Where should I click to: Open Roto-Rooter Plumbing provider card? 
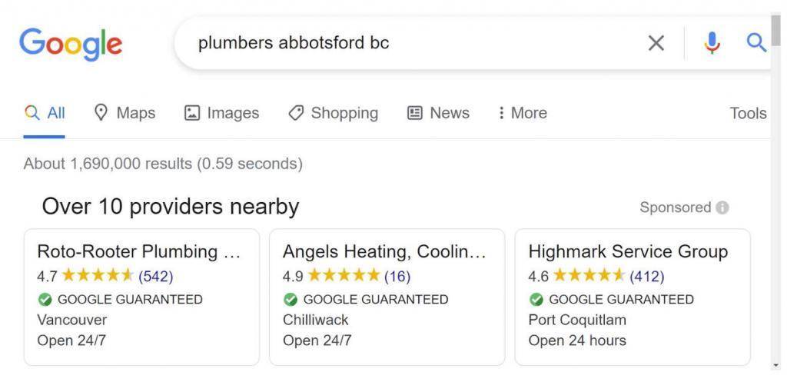pyautogui.click(x=141, y=297)
